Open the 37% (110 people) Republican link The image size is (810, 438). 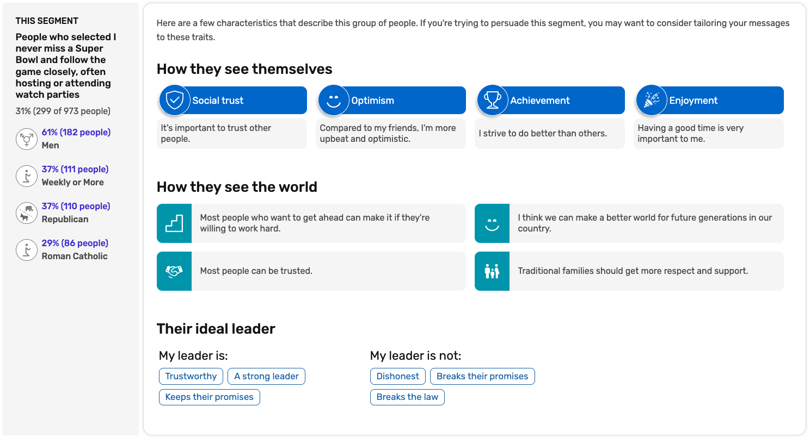point(76,206)
